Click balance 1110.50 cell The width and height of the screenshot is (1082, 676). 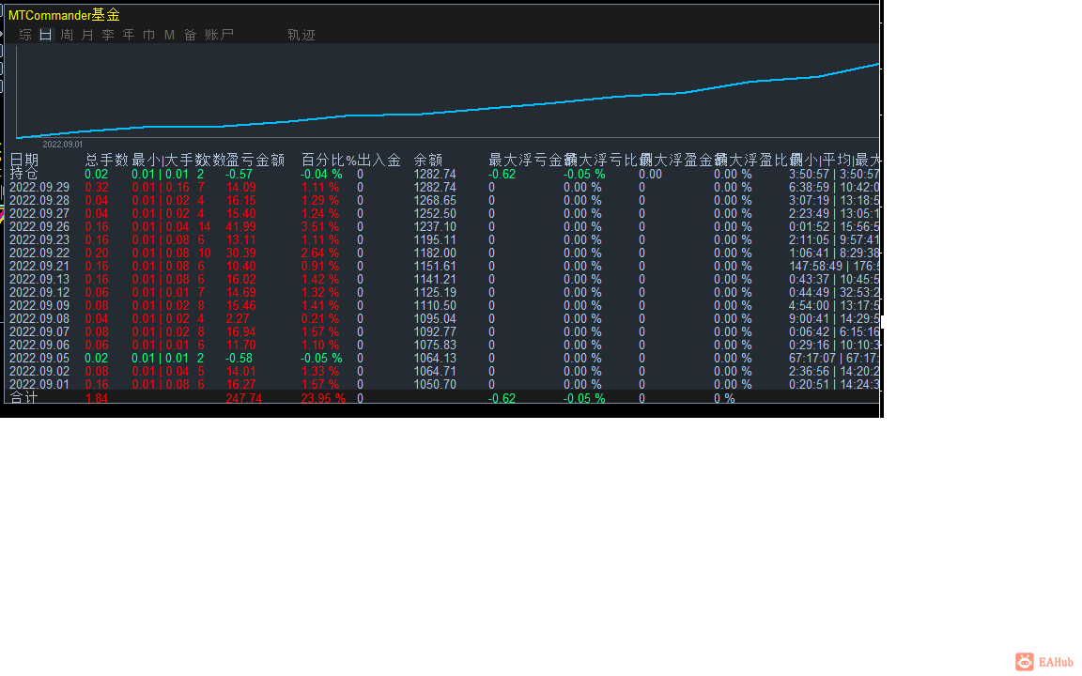[x=435, y=305]
